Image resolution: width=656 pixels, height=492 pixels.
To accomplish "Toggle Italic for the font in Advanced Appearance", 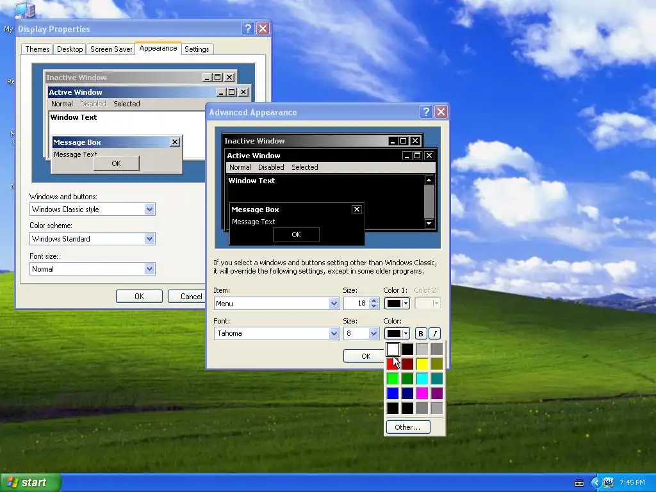I will pyautogui.click(x=435, y=333).
